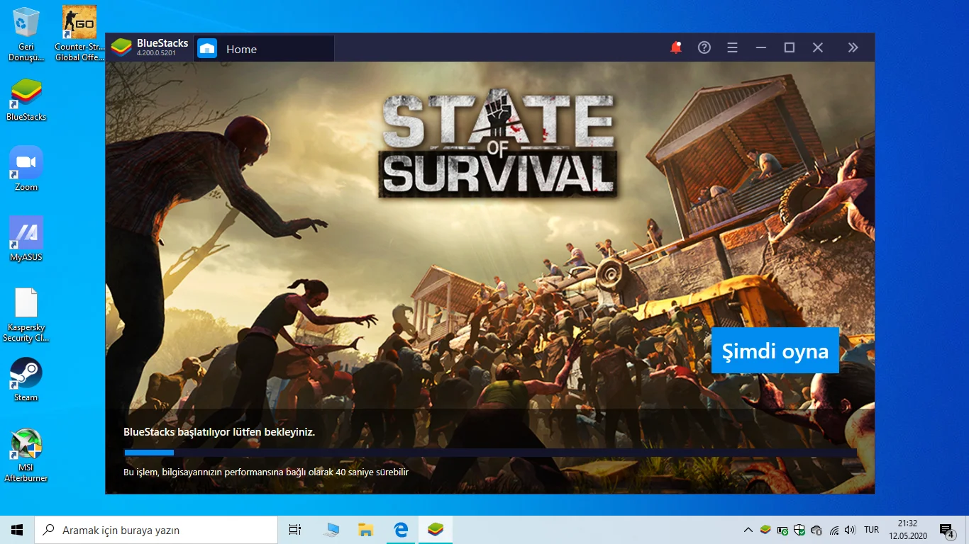Open Microsoft Edge from the taskbar
The width and height of the screenshot is (969, 544).
coord(401,530)
